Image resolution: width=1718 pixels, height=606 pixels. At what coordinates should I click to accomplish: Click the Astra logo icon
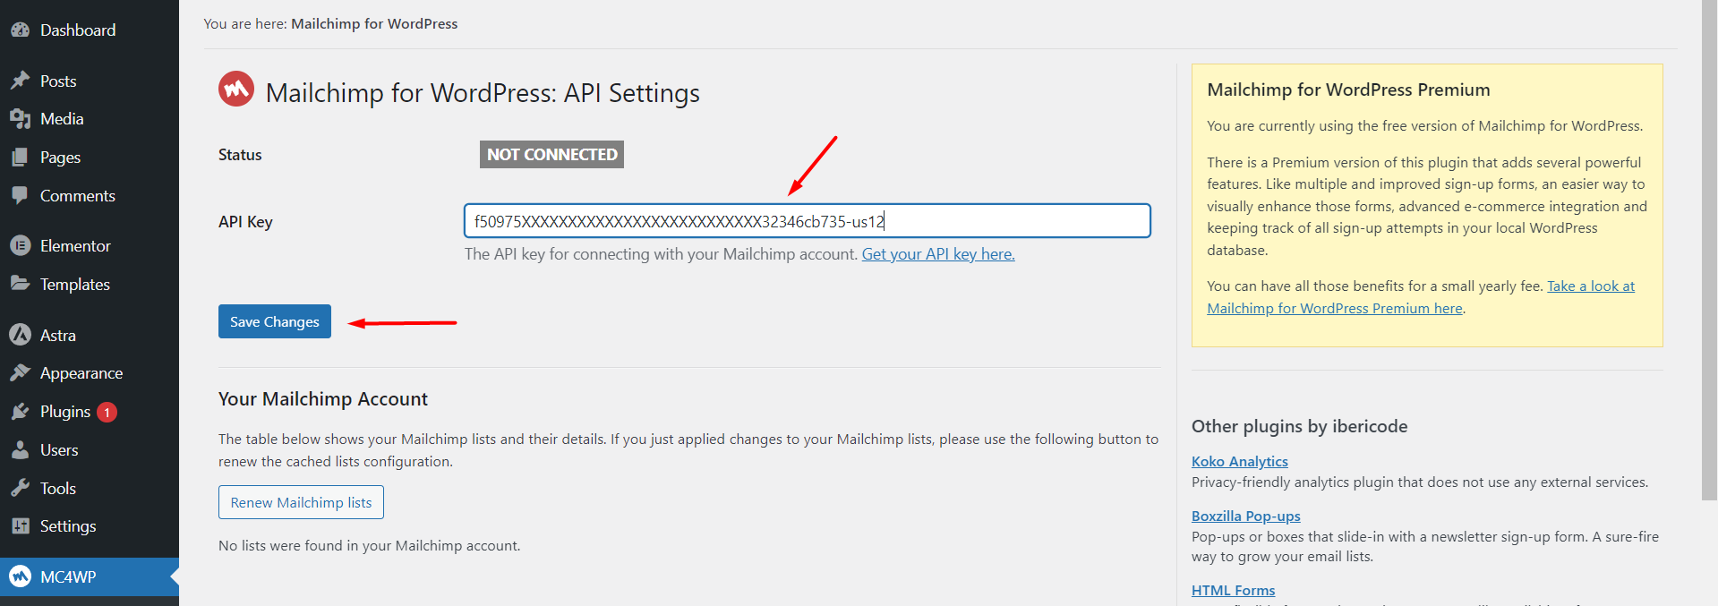(20, 335)
